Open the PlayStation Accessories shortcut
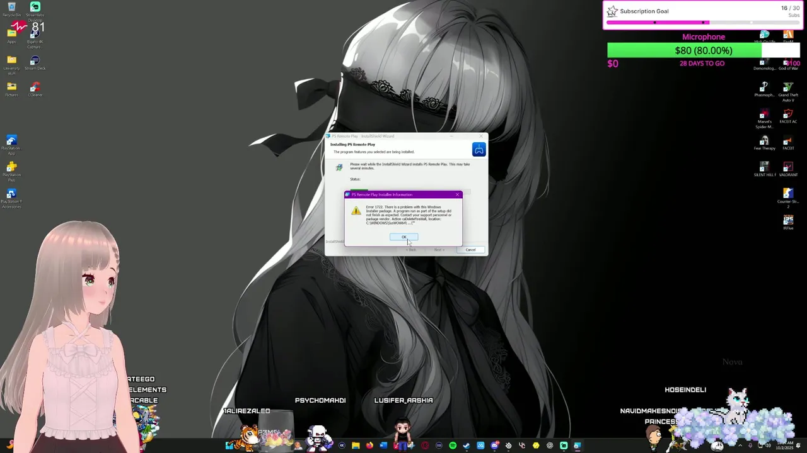Image resolution: width=807 pixels, height=453 pixels. pyautogui.click(x=11, y=197)
